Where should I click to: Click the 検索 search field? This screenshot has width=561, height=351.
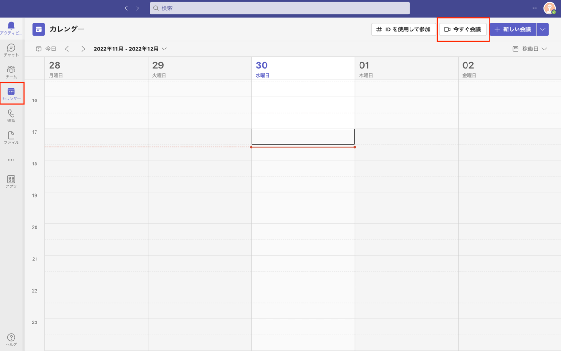[x=280, y=8]
